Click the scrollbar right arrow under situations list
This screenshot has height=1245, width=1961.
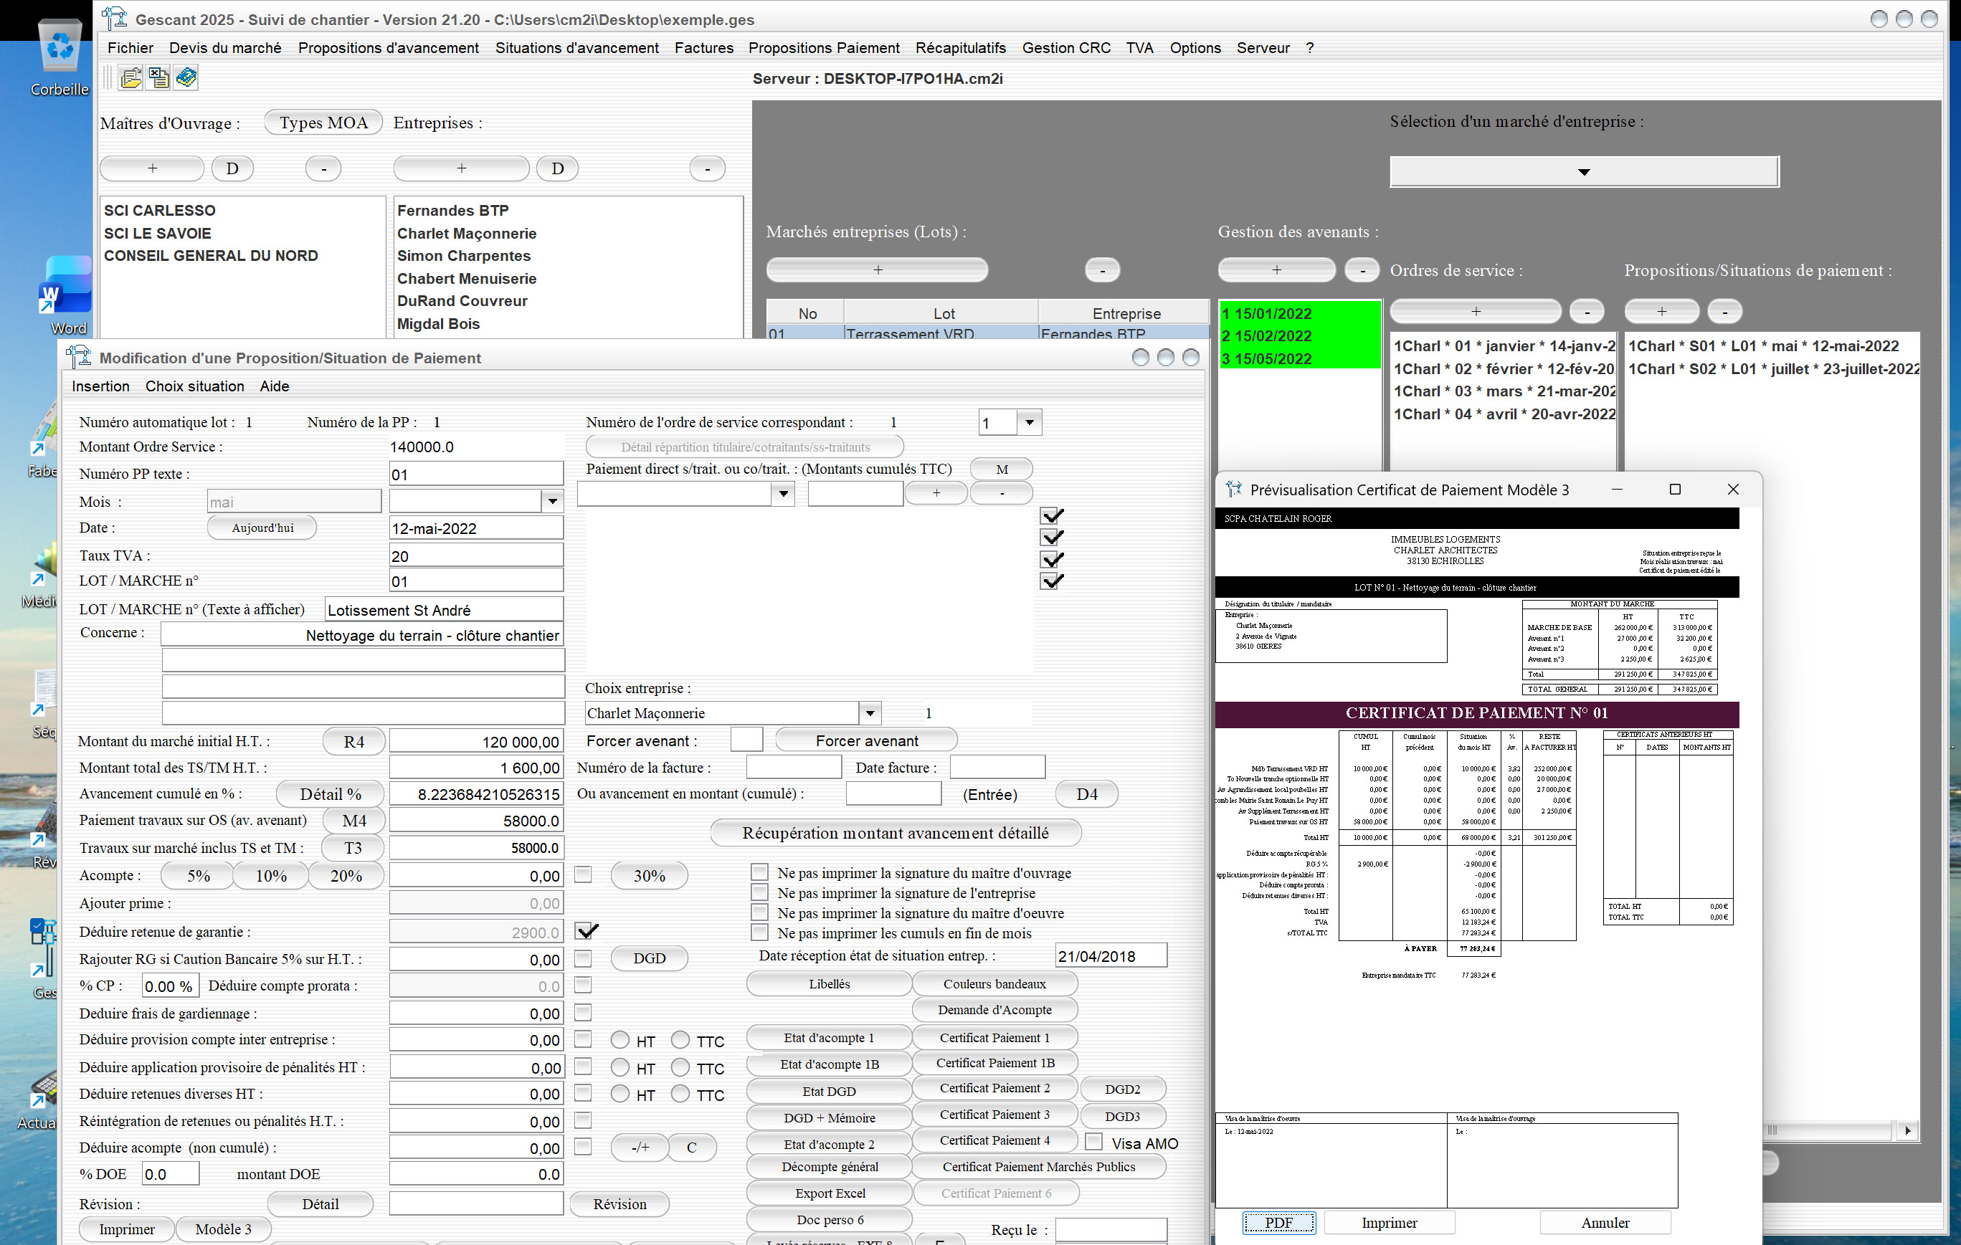coord(1907,1130)
